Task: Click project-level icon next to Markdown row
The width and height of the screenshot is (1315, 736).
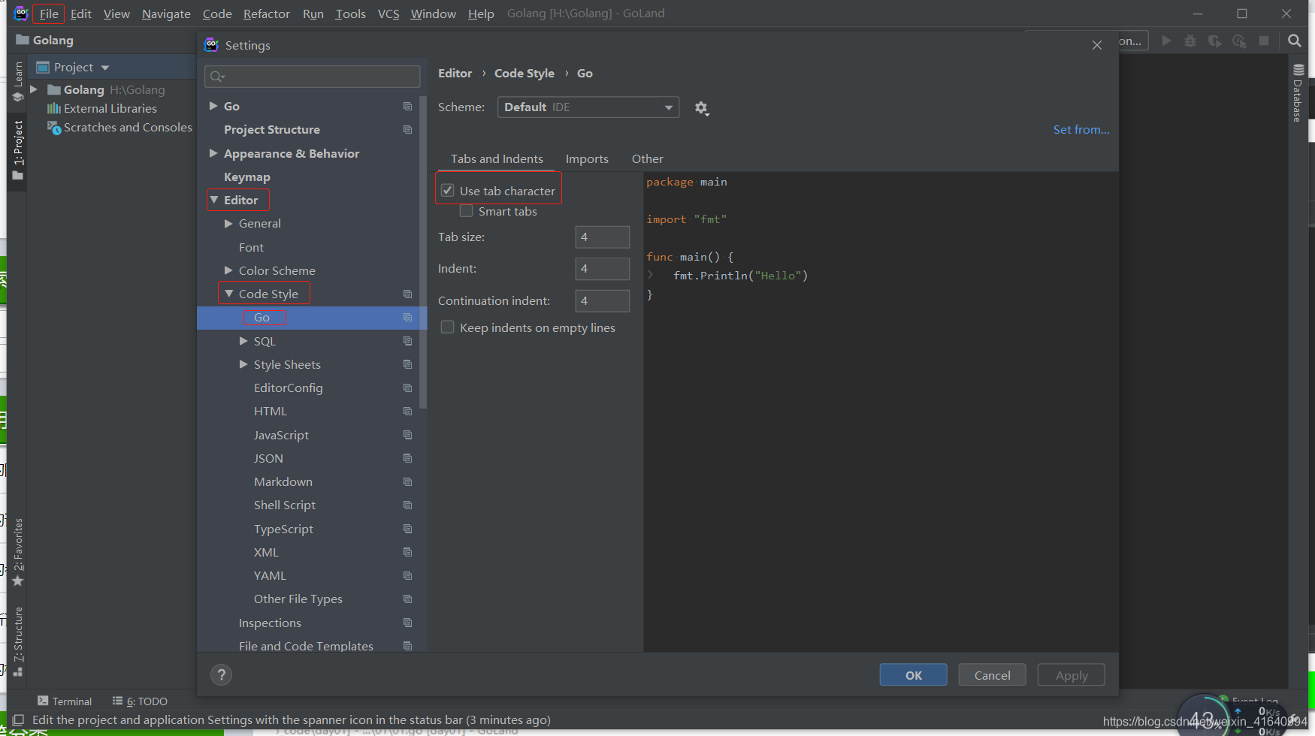Action: pyautogui.click(x=407, y=481)
